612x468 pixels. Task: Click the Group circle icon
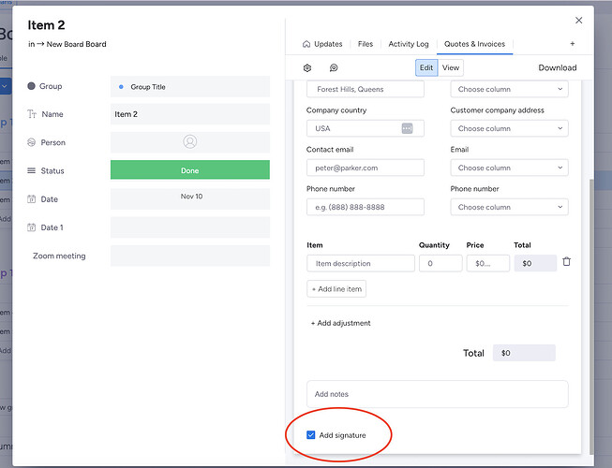point(31,86)
